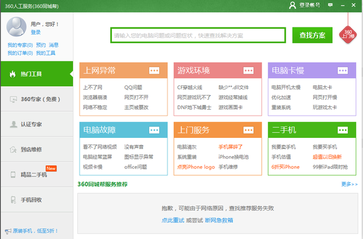Click the 更多>> link

point(349,185)
